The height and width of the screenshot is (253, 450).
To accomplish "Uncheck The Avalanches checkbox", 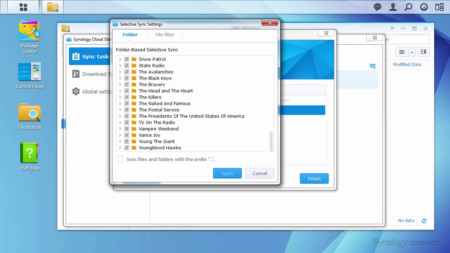I will pyautogui.click(x=127, y=72).
